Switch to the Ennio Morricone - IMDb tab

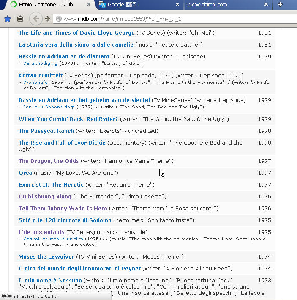(46, 4)
